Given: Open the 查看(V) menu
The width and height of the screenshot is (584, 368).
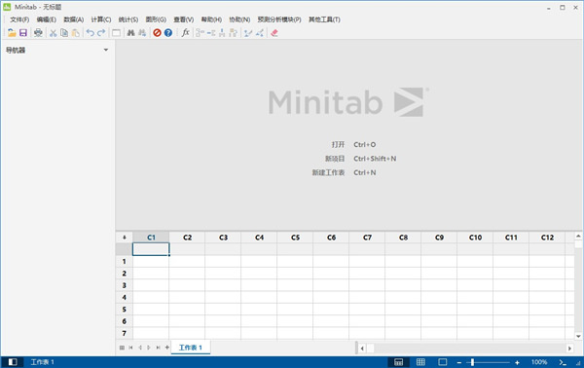Looking at the screenshot, I should click(x=184, y=19).
